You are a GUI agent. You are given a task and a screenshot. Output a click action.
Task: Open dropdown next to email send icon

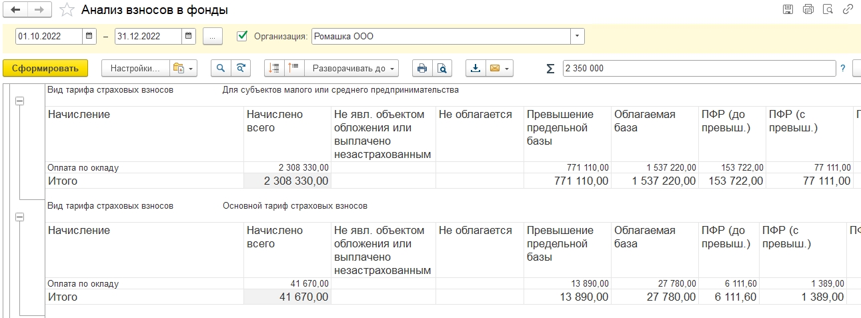[x=508, y=68]
